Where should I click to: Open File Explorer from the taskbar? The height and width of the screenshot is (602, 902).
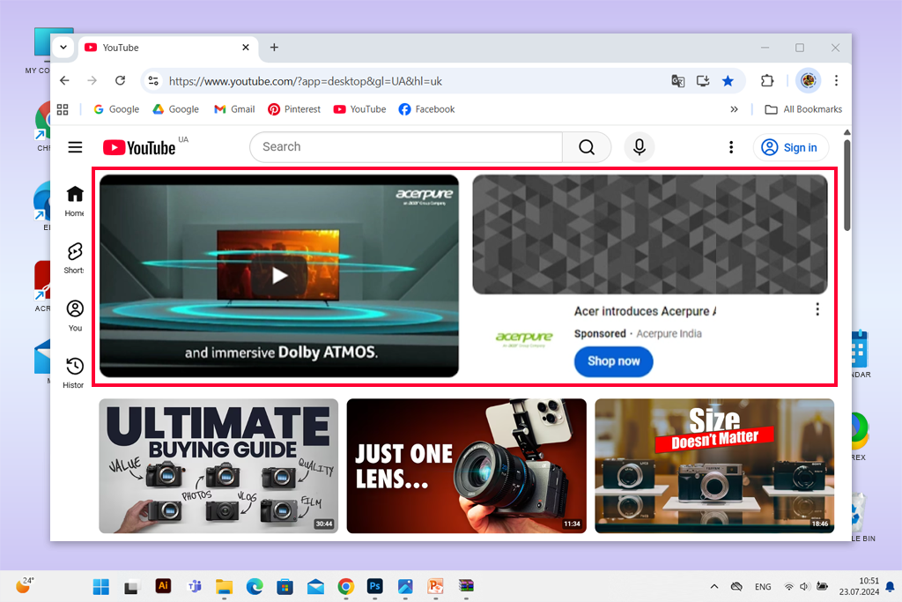click(x=224, y=586)
